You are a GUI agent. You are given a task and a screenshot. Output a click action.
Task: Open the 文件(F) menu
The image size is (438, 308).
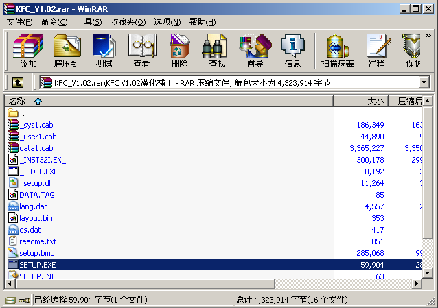click(19, 22)
